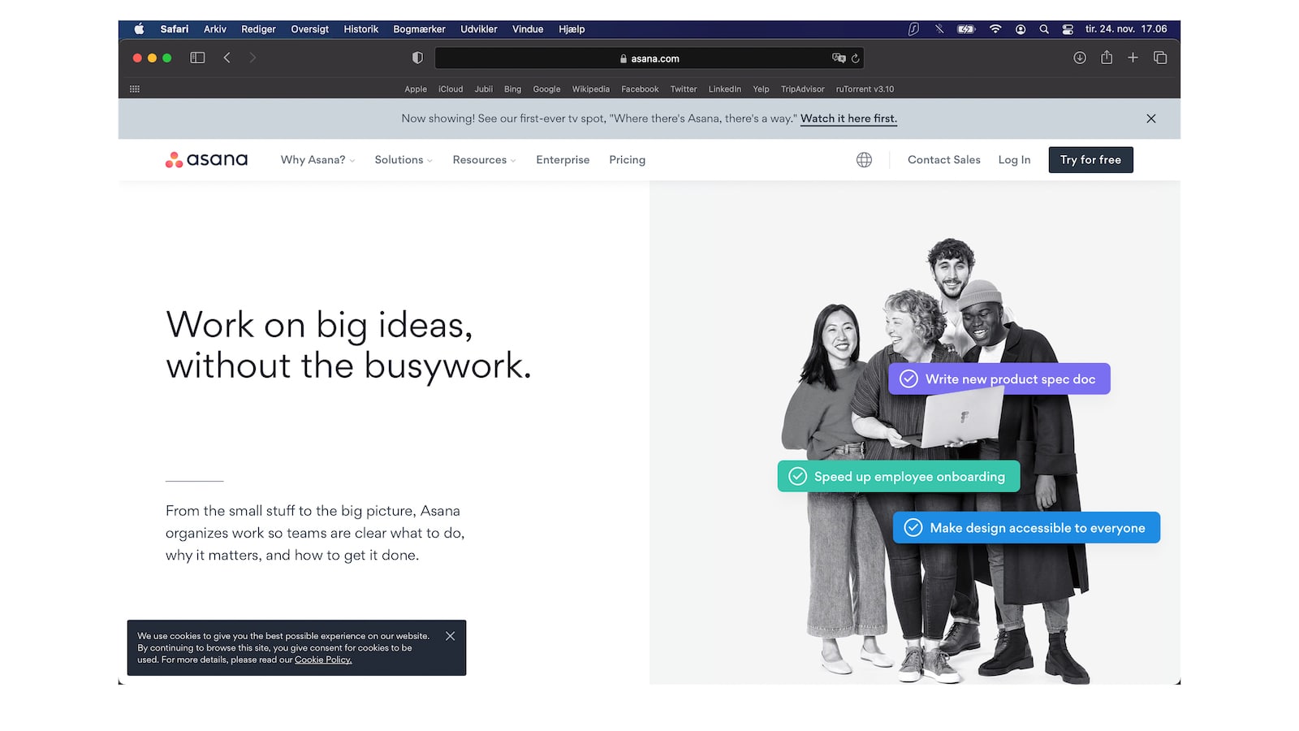1299x731 pixels.
Task: Reload the page with refresh icon
Action: pyautogui.click(x=855, y=58)
